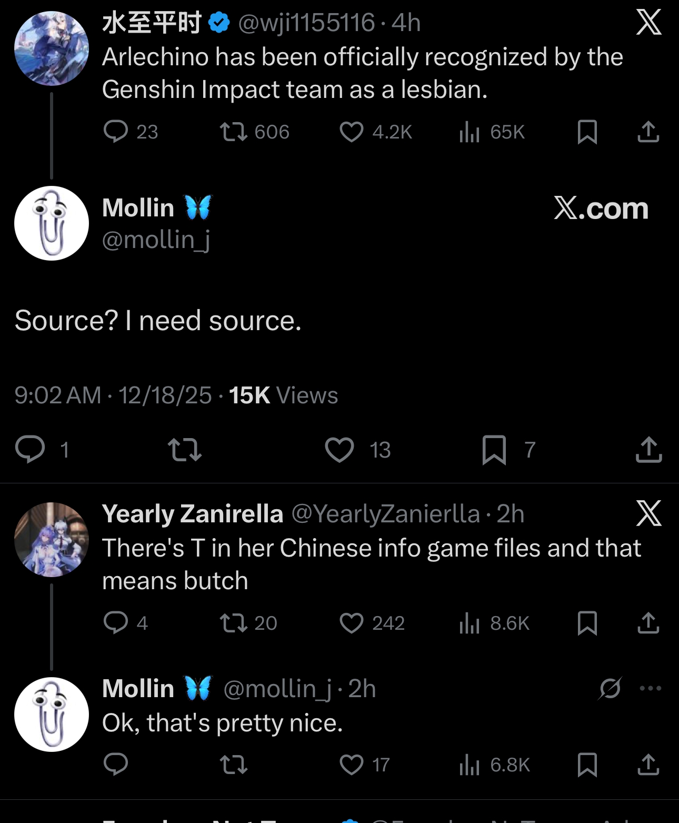The image size is (679, 823).
Task: Reply to the "Source? I need source." tweet
Action: [31, 450]
